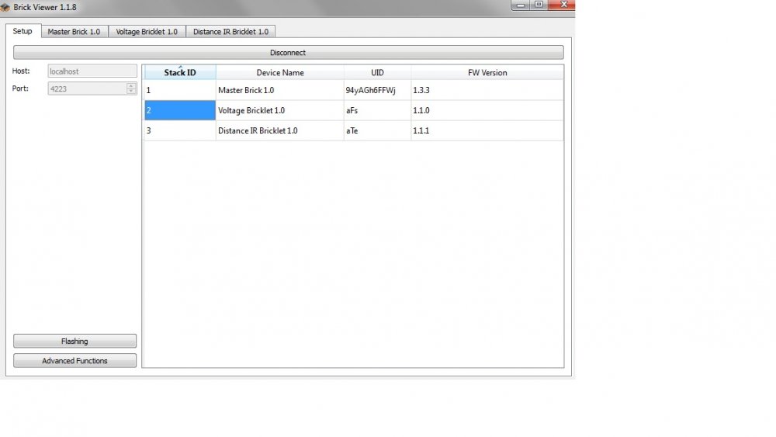
Task: Sort by the Stack ID column header
Action: pyautogui.click(x=179, y=73)
